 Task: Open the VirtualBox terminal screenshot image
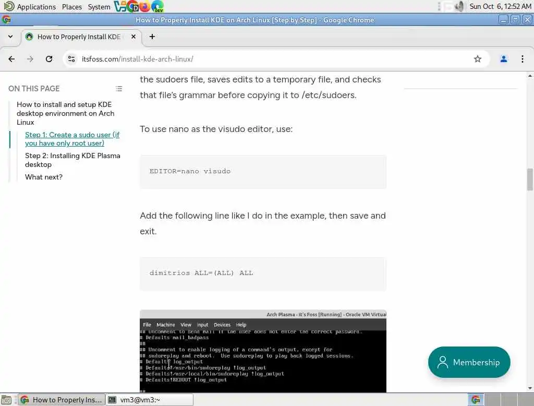(x=263, y=351)
